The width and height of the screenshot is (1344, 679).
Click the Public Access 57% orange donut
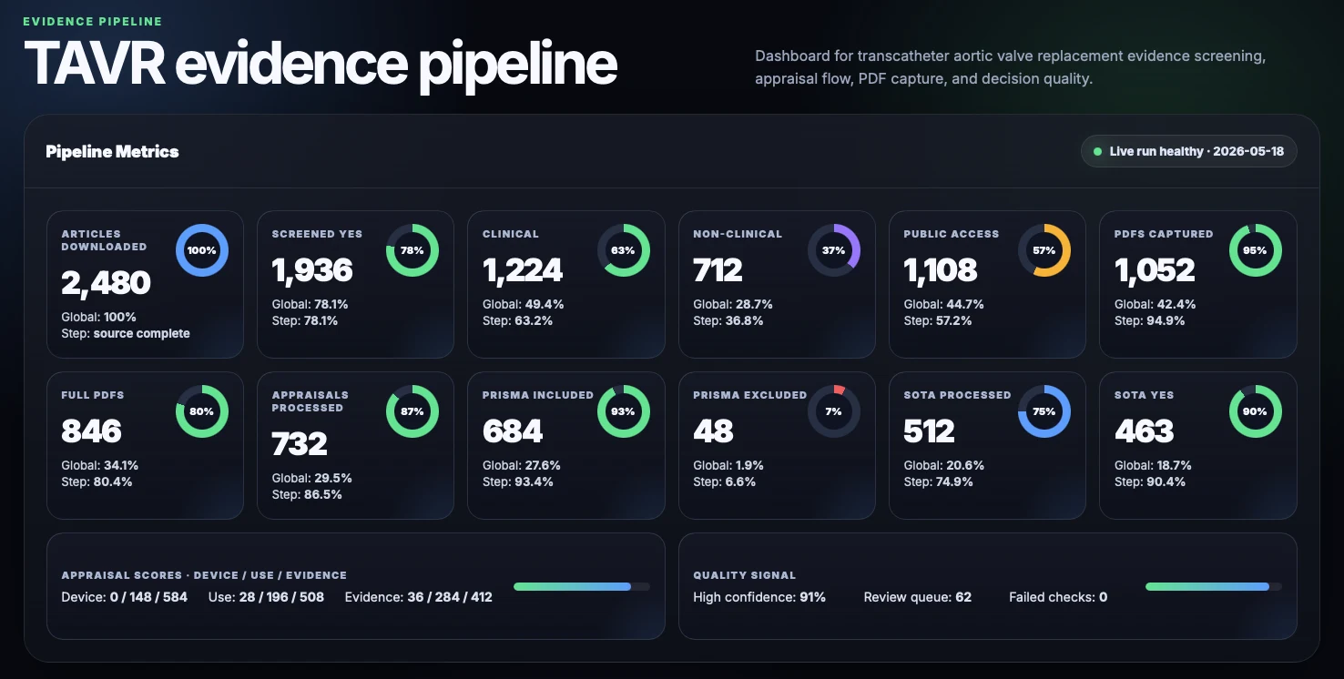pyautogui.click(x=1044, y=250)
